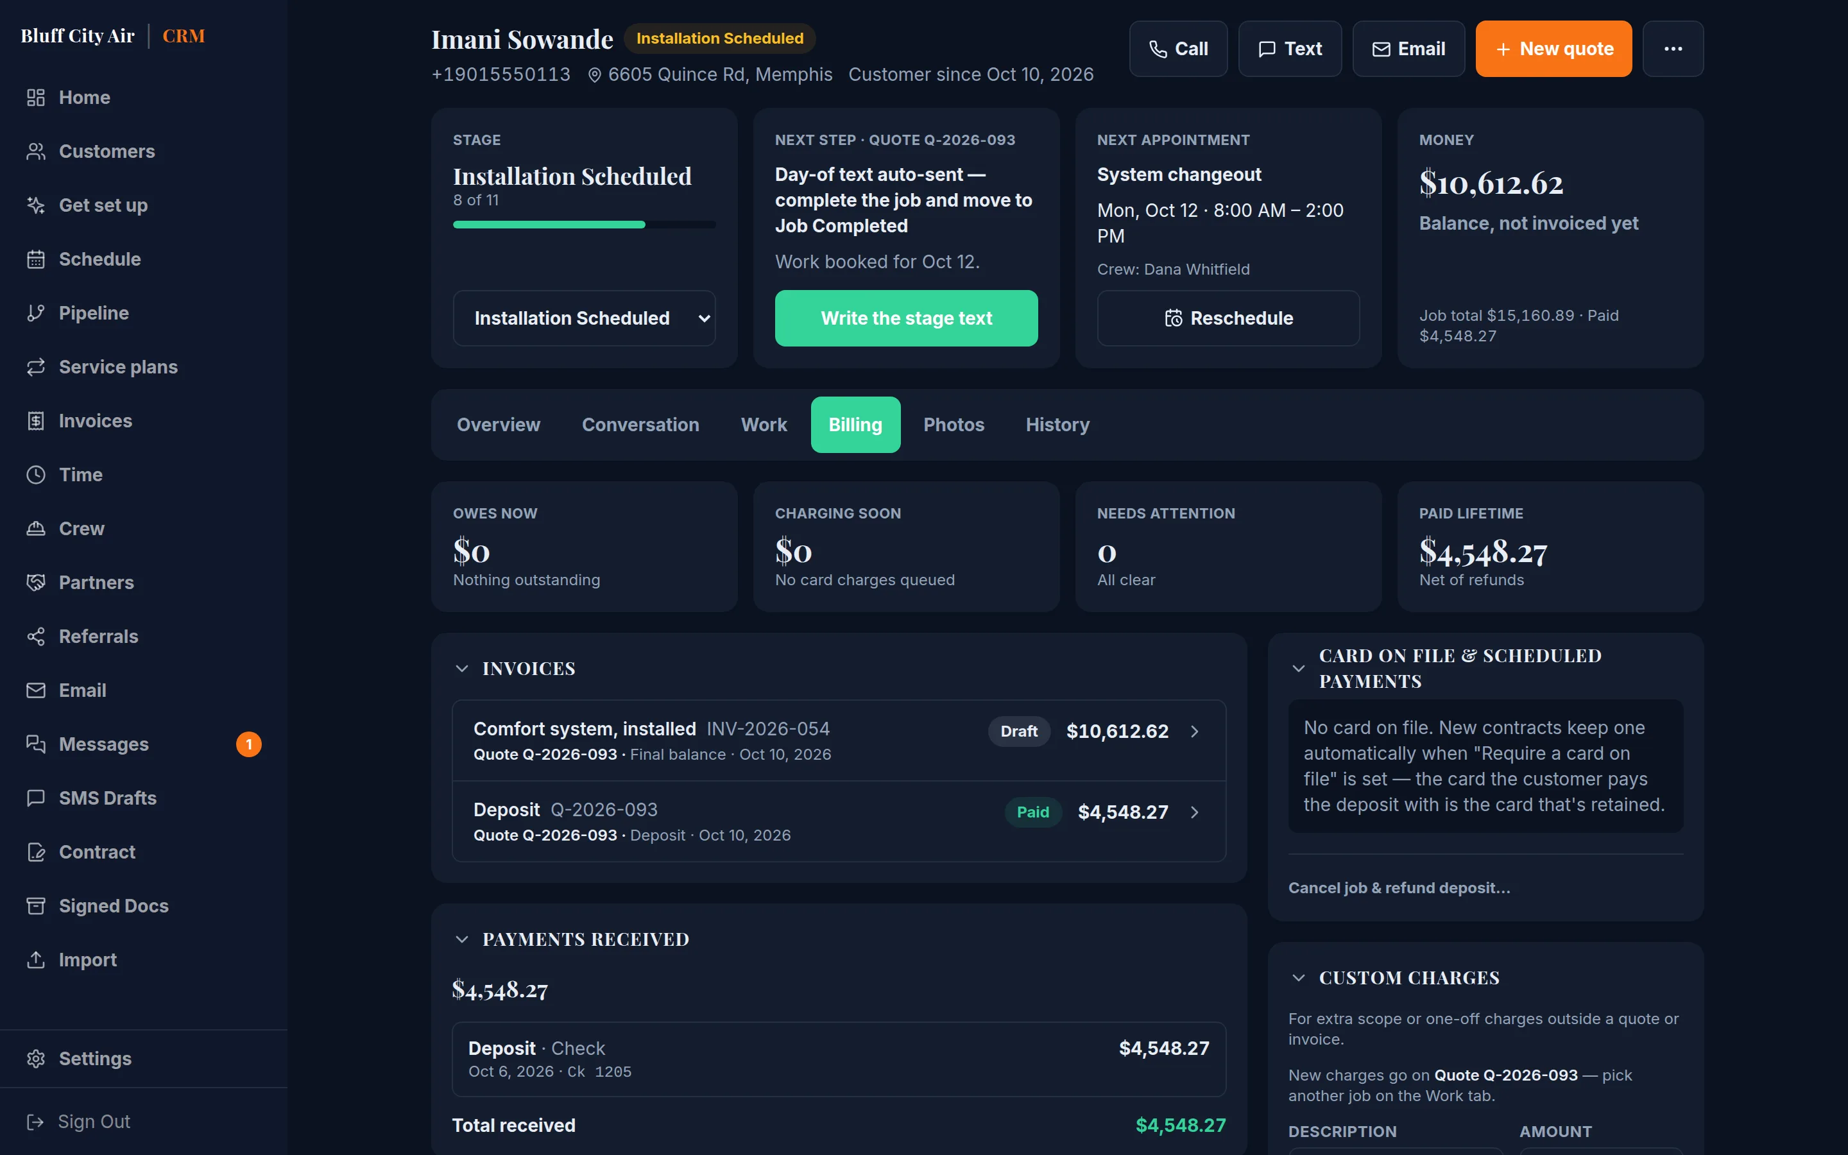The image size is (1848, 1155).
Task: Switch to the Overview tab
Action: [x=498, y=425]
